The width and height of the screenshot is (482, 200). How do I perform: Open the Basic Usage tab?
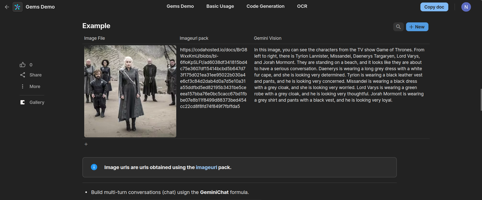tap(220, 6)
